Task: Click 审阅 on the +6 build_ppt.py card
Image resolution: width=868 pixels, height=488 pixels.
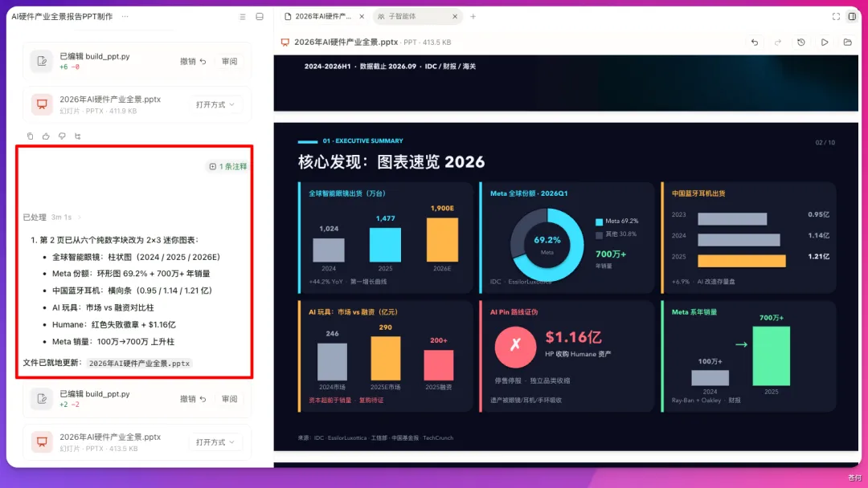Action: (x=229, y=61)
